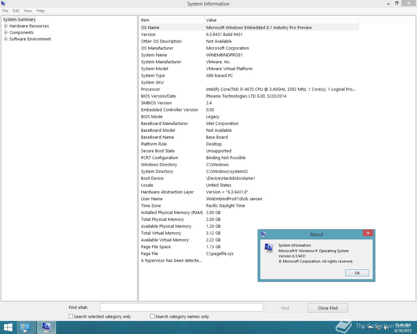The image size is (417, 334).
Task: Select Installed Physical Memory (RAM) row
Action: point(250,212)
